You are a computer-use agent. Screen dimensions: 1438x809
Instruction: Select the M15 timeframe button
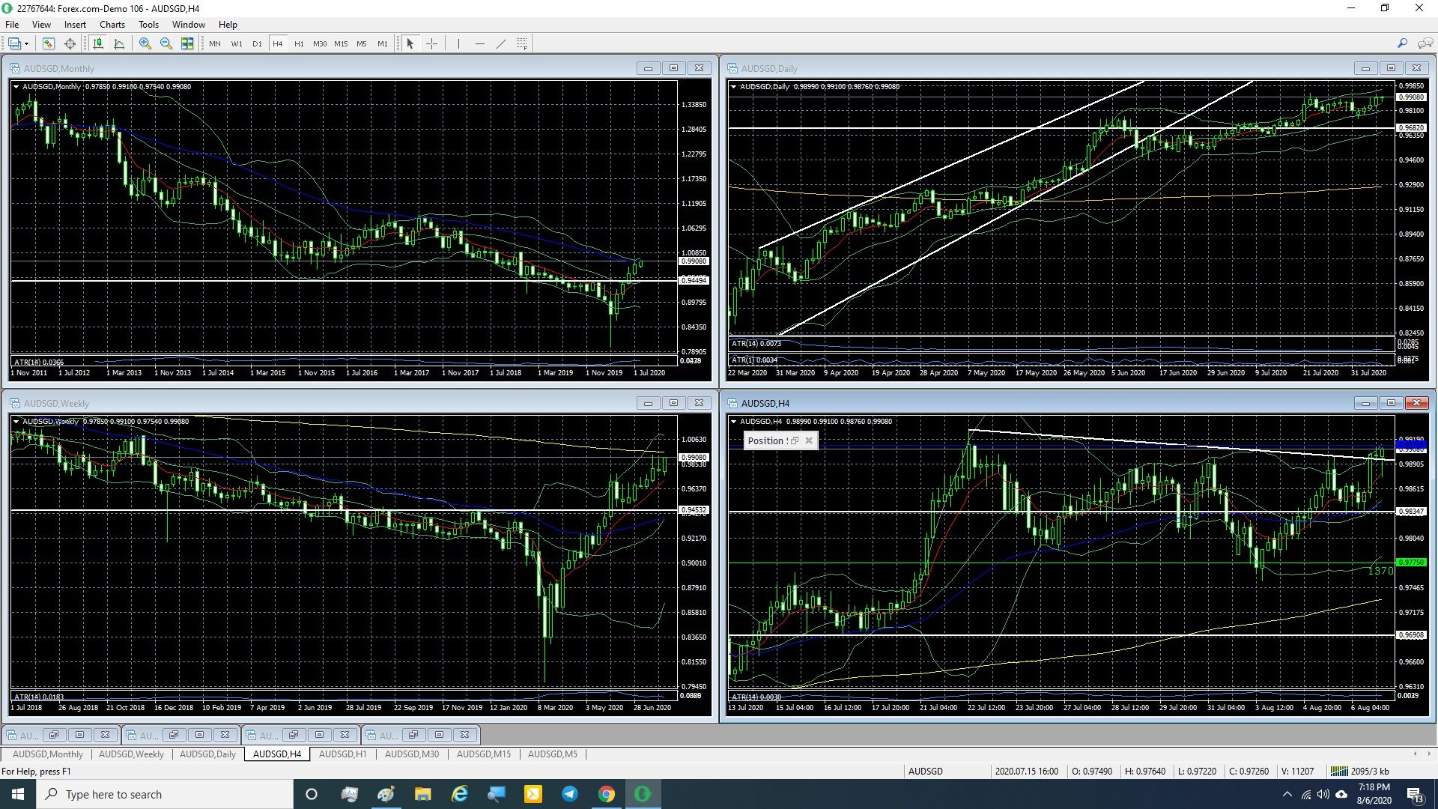tap(341, 43)
